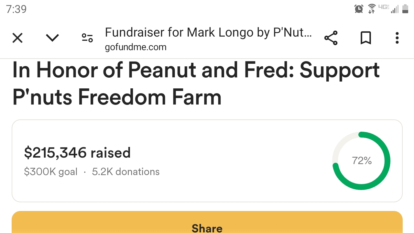
Task: Tap the Fundraiser for Mark Longo page title
Action: pyautogui.click(x=208, y=32)
